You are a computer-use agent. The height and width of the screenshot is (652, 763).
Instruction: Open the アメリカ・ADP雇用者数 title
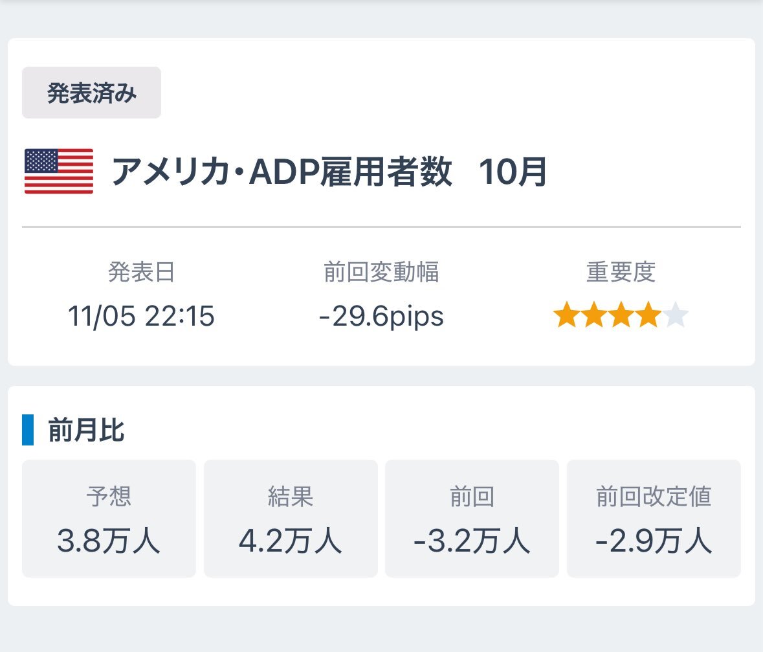click(x=282, y=172)
